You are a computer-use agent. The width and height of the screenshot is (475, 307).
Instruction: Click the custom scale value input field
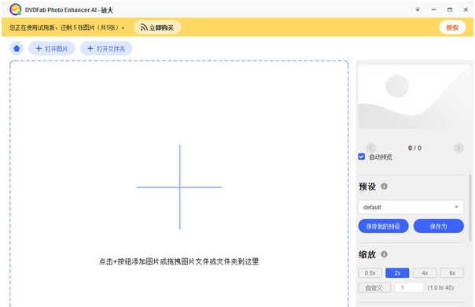point(409,287)
